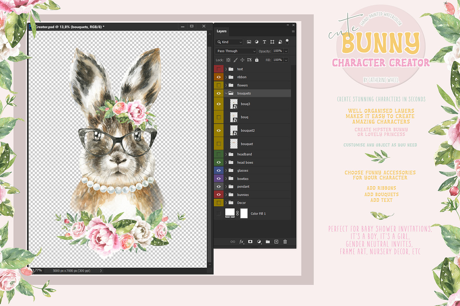Screen dimensions: 460x306
Task: Select the Layers panel tab
Action: (222, 31)
